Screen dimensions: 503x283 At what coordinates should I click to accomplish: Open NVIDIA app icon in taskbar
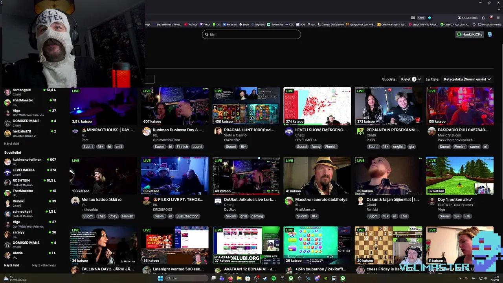(325, 278)
